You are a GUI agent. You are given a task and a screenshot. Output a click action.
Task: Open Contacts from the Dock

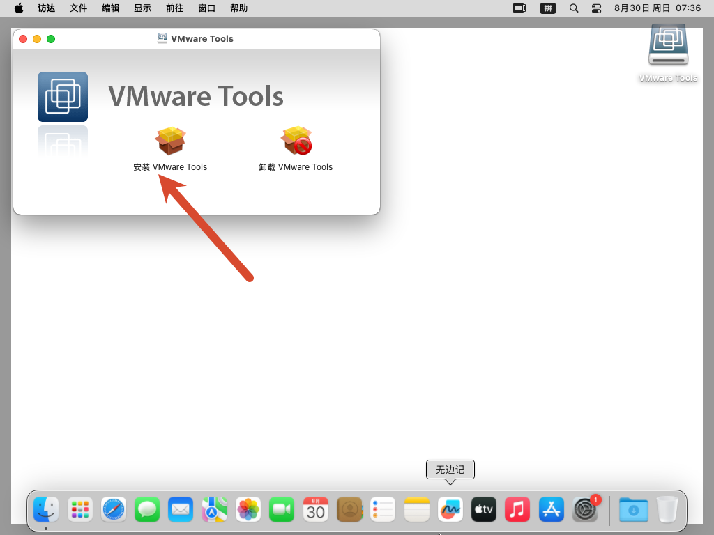pyautogui.click(x=349, y=509)
